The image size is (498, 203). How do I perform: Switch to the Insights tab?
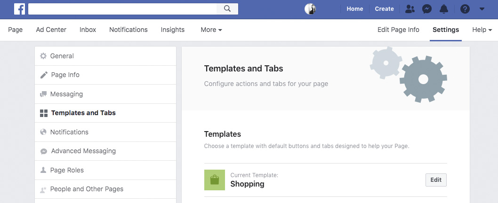(x=172, y=30)
